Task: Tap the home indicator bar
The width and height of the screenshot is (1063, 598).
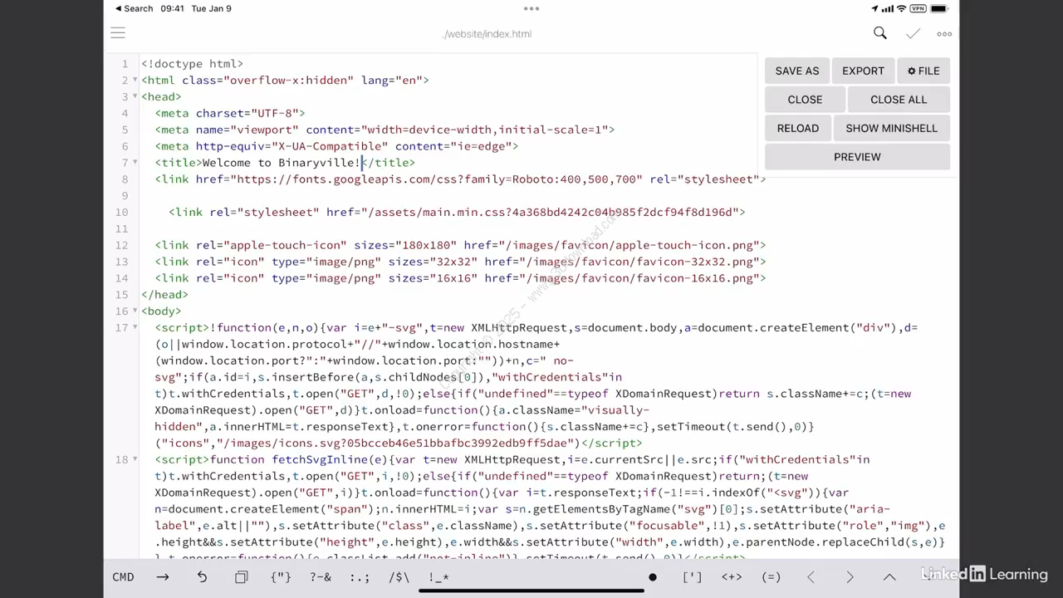Action: coord(531,591)
